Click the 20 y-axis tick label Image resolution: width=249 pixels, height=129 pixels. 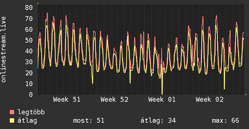click(29, 73)
